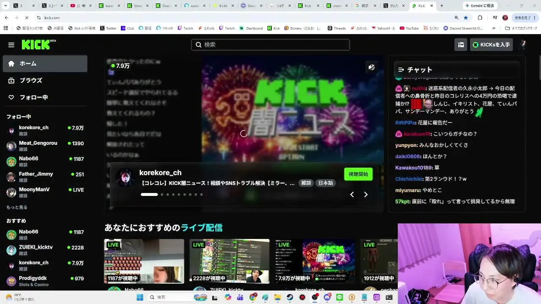Viewport: 541px width, 304px height.
Task: Open the hamburger sidebar menu
Action: tap(11, 45)
